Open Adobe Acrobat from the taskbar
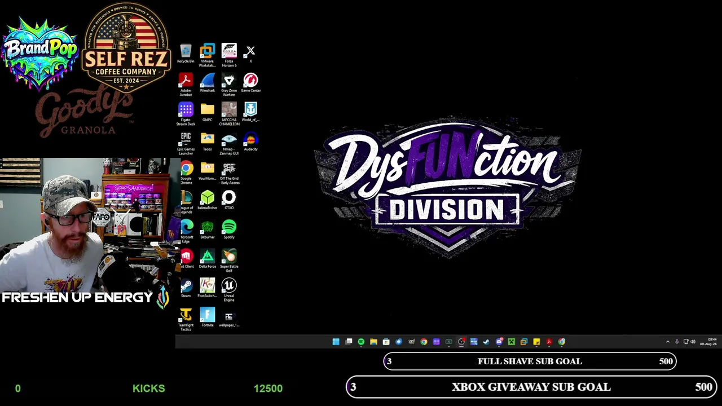 tap(549, 342)
